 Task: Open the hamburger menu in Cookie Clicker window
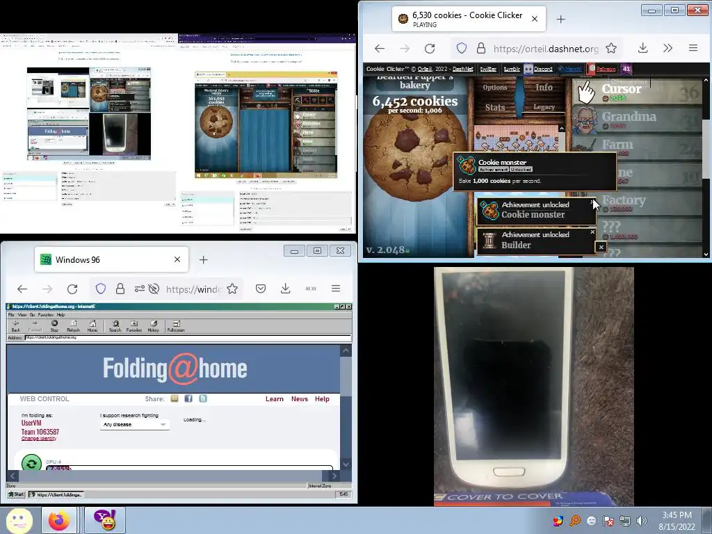[693, 48]
